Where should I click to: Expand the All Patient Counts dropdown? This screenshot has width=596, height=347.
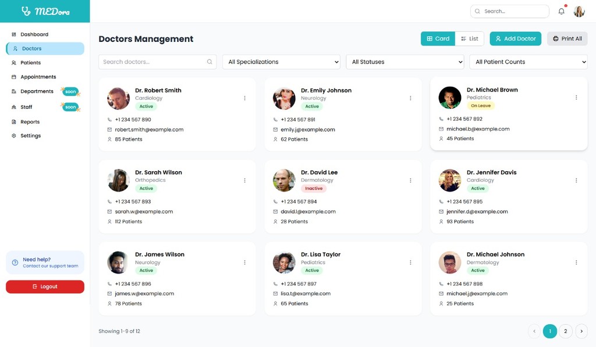tap(528, 62)
